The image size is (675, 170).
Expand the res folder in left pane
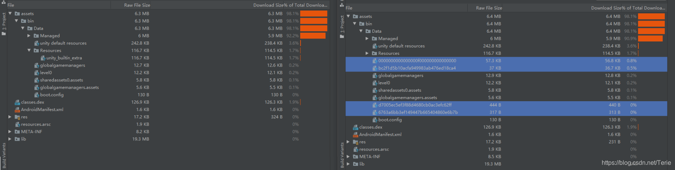10,117
